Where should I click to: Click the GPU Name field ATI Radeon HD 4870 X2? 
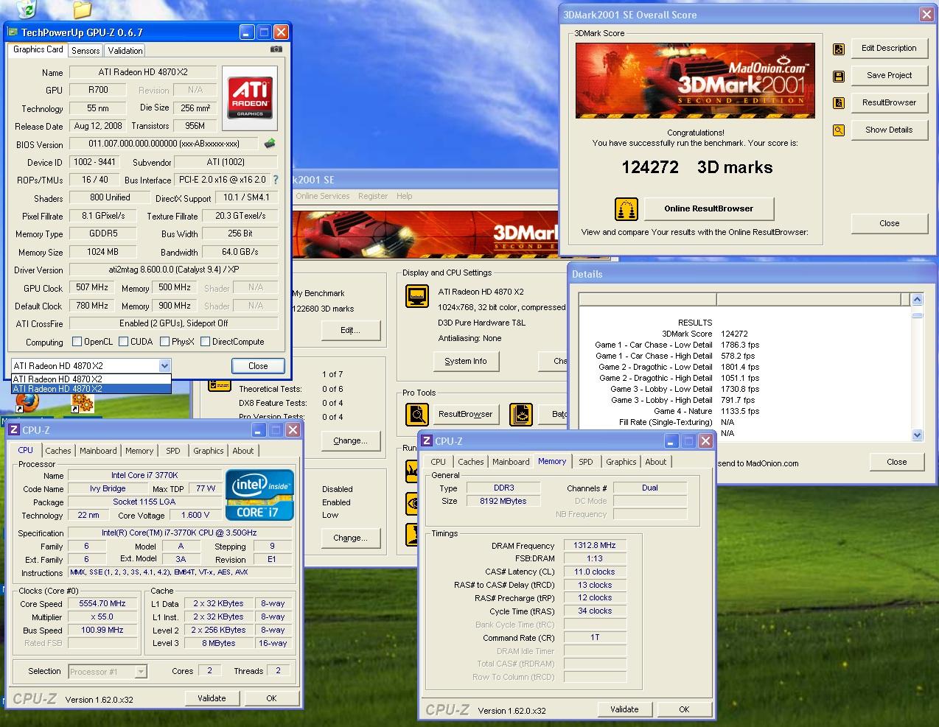[x=143, y=72]
